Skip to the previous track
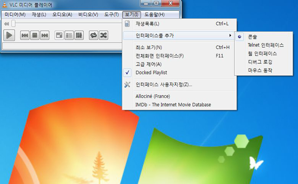 point(25,35)
